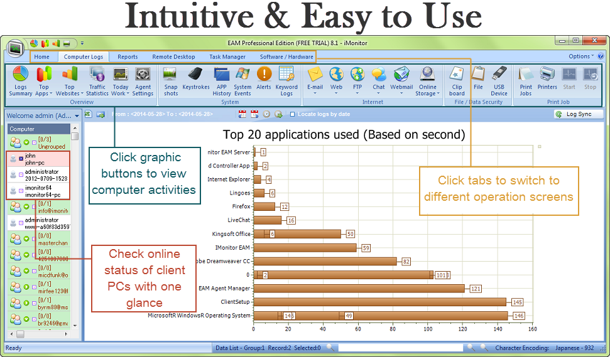The width and height of the screenshot is (610, 357).
Task: Select administrator www-a60f83d359 computer row
Action: [x=38, y=223]
